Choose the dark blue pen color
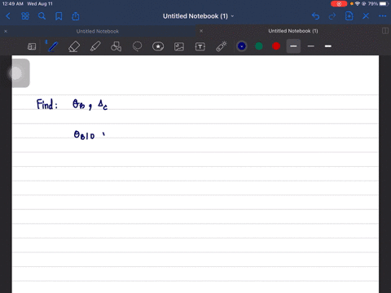This screenshot has height=293, width=391. coord(242,46)
